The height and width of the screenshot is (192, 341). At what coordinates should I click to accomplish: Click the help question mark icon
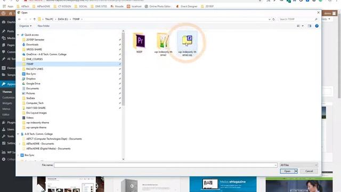(x=317, y=26)
